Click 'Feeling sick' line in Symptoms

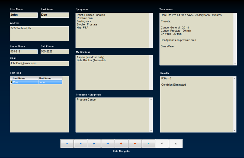[x=84, y=21]
